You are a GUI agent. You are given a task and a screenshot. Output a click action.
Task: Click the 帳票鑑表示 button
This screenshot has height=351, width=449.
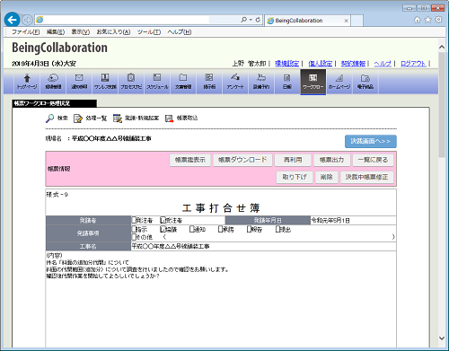(190, 160)
